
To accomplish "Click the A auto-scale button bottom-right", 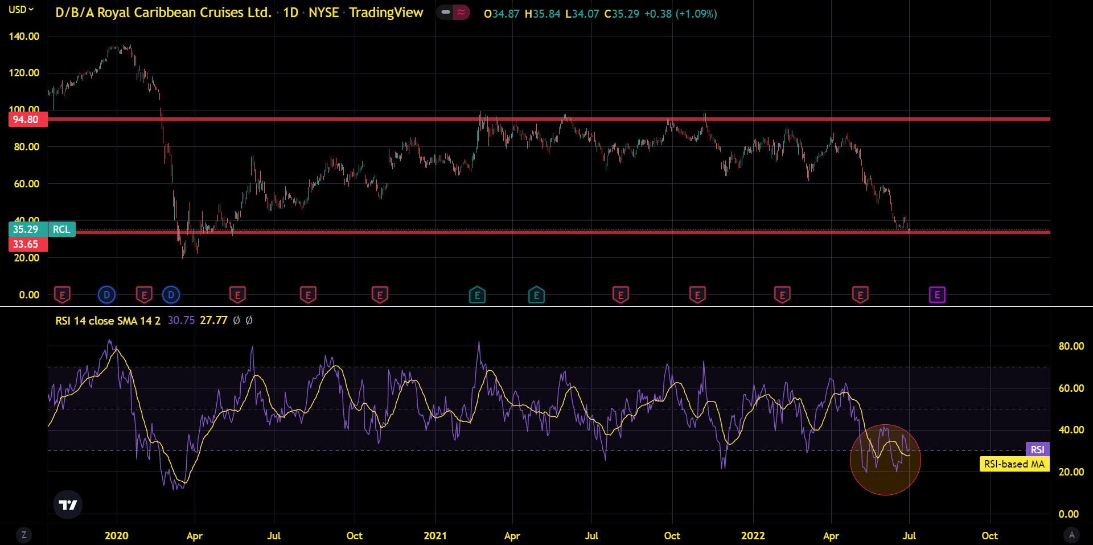I will (x=1072, y=535).
